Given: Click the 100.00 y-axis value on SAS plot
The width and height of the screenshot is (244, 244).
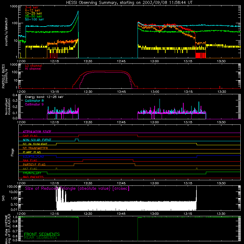Looking at the screenshot, I should (12, 187).
